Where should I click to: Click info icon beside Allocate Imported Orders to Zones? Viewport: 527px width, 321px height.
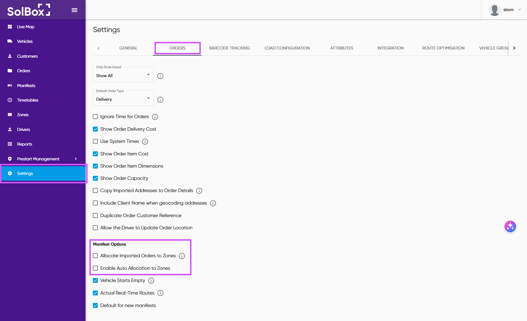[x=182, y=256]
